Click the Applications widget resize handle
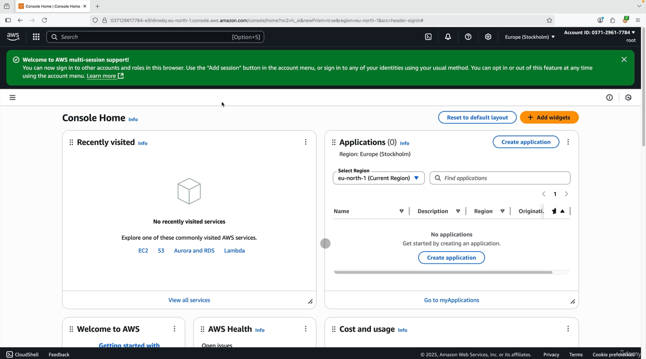 (573, 302)
